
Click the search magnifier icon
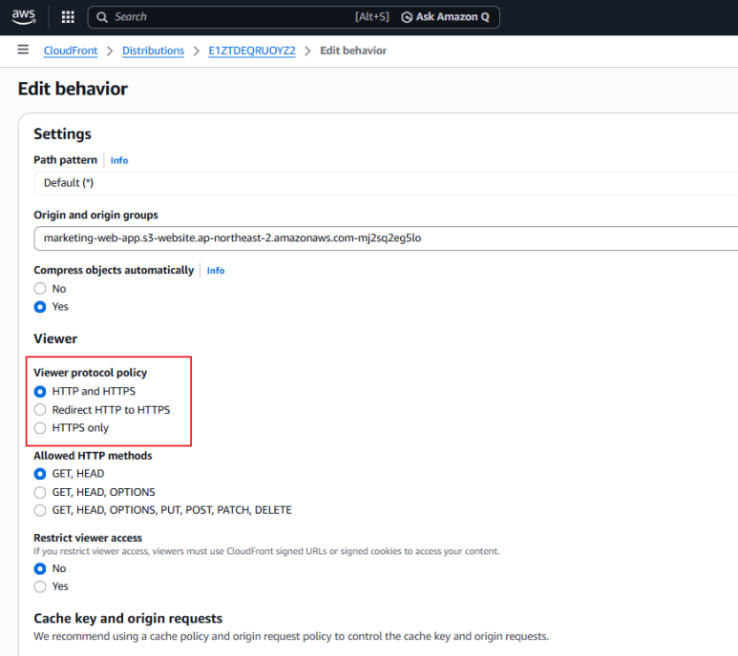(101, 17)
